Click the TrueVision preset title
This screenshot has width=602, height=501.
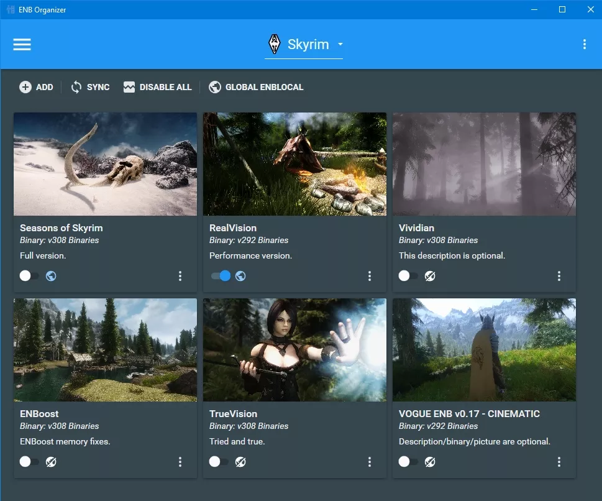[234, 414]
